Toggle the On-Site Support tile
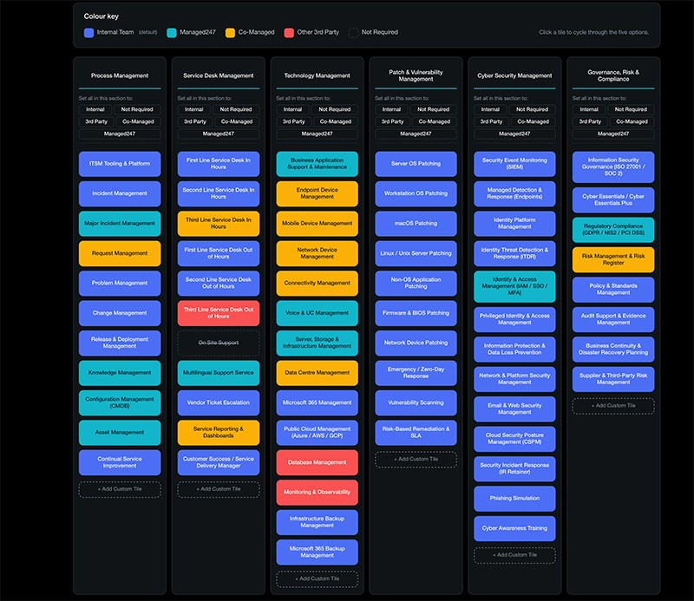Image resolution: width=694 pixels, height=601 pixels. click(219, 343)
